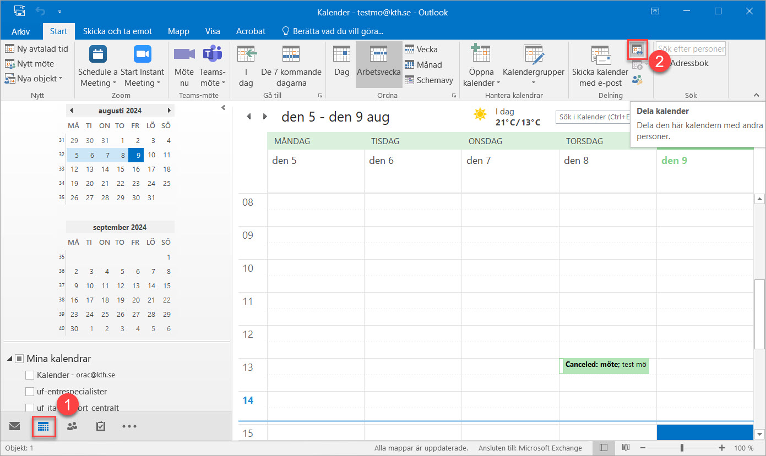Open the Tasks view icon

pyautogui.click(x=101, y=426)
